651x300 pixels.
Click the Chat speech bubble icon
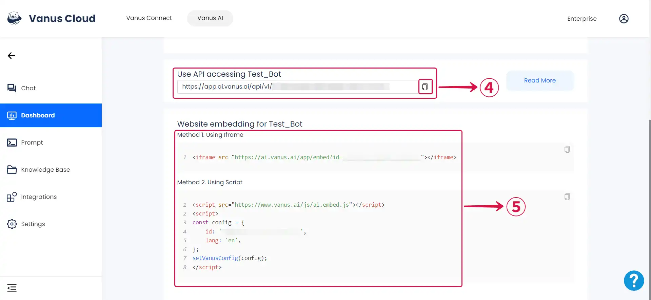(12, 88)
